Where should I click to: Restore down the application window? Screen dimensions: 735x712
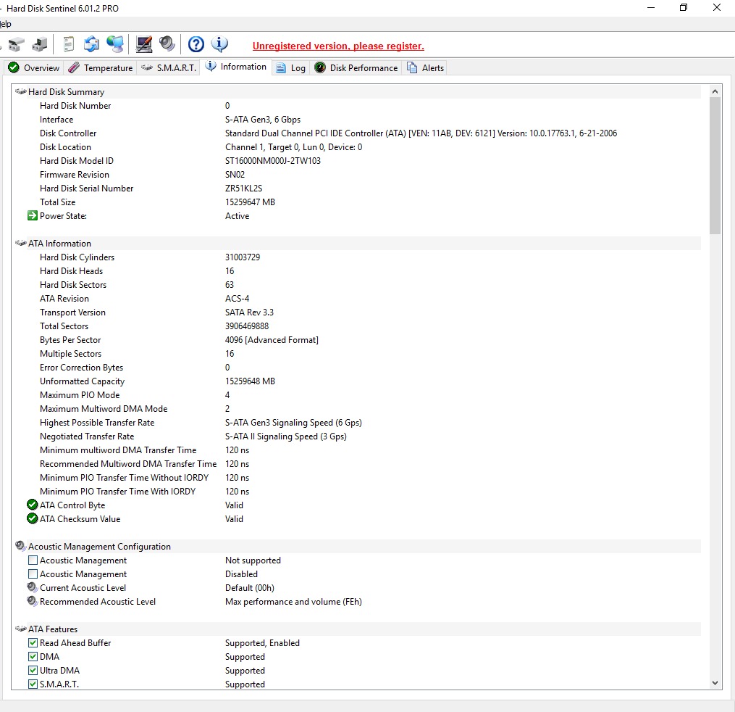pyautogui.click(x=684, y=7)
